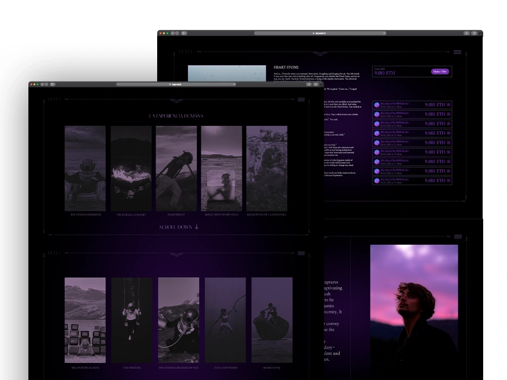The width and height of the screenshot is (507, 380).
Task: Click the "The Dystopic Illusion" caption
Action: coord(85,368)
